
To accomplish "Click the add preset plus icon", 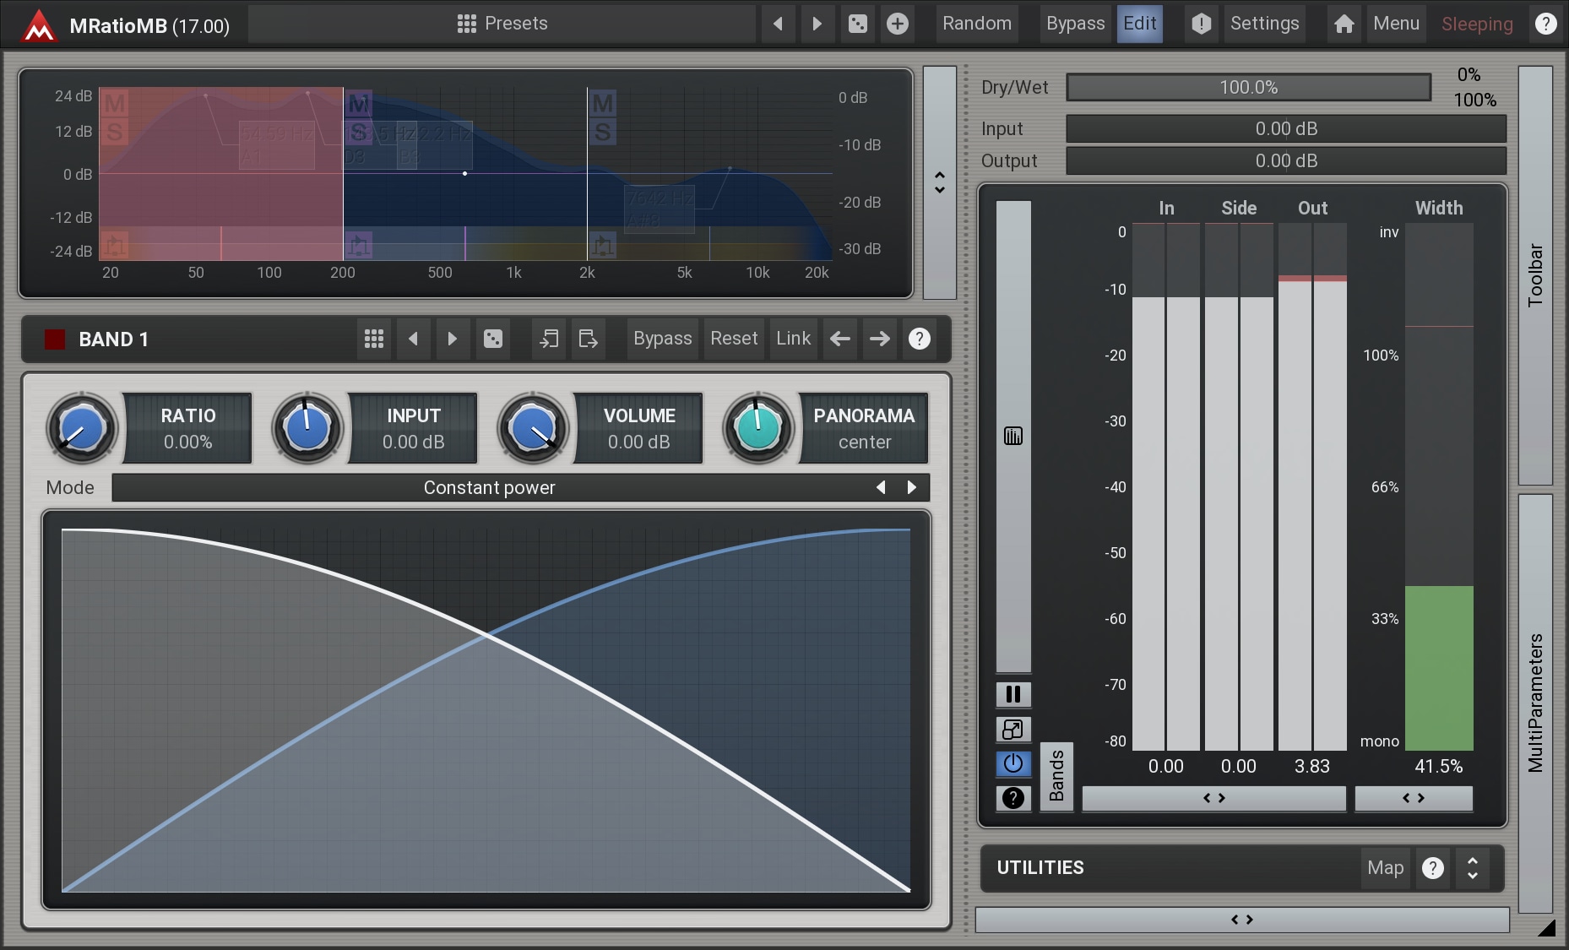I will point(897,24).
